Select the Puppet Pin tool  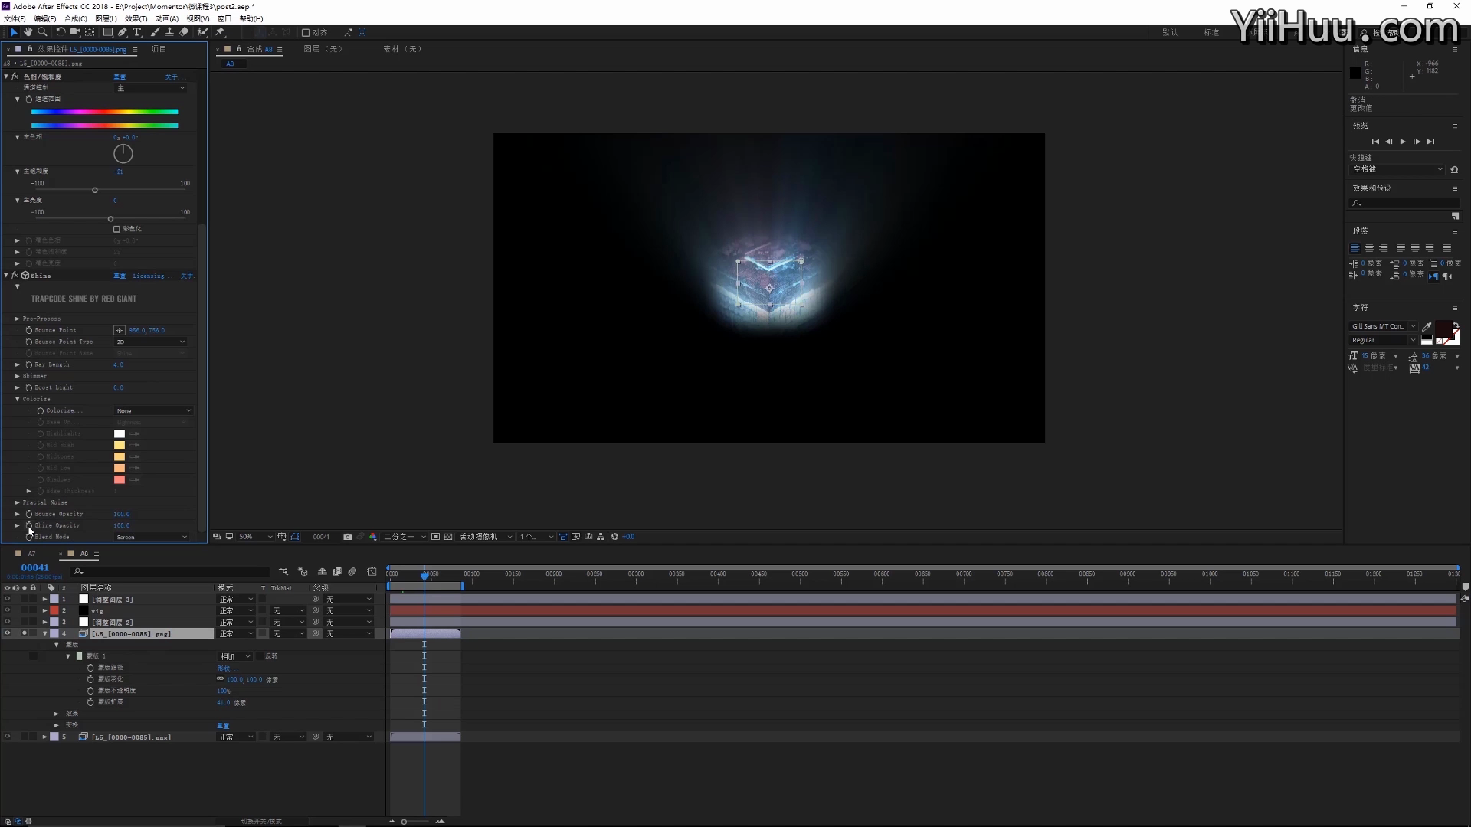[x=220, y=32]
